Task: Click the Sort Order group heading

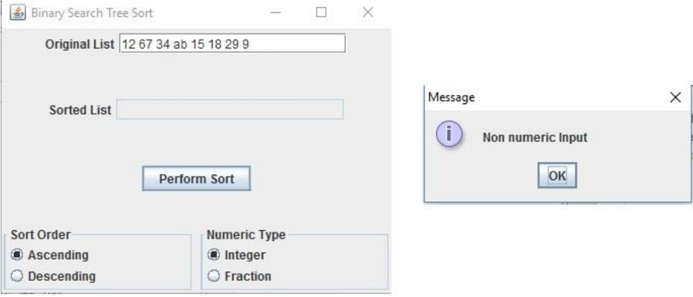Action: 40,235
